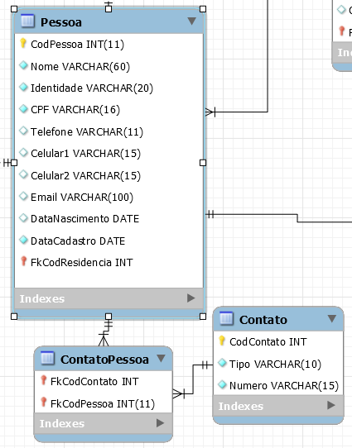Screen dimensions: 352x448
Task: Click the CodPessoa primary key icon
Action: click(23, 43)
